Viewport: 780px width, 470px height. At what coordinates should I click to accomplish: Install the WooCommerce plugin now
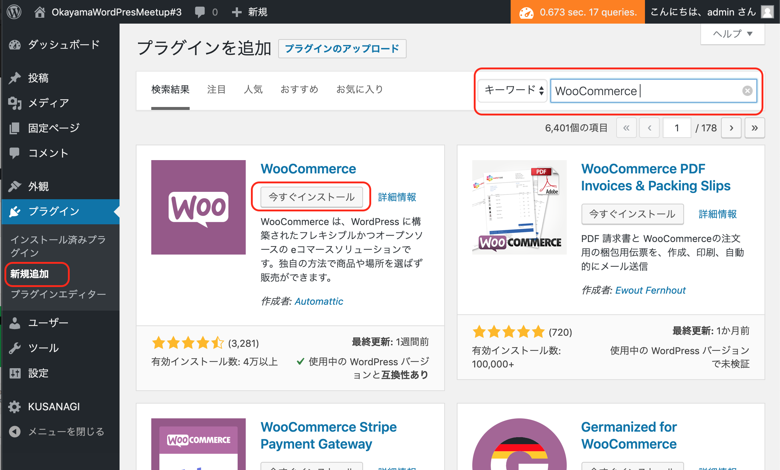click(311, 197)
